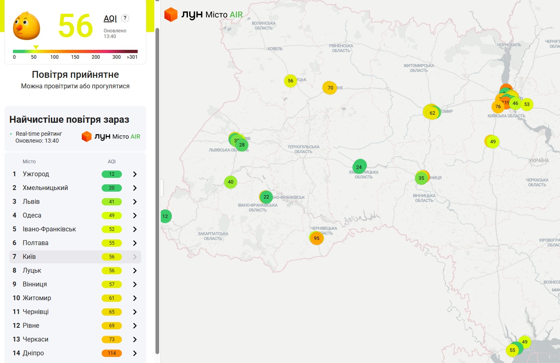Select the map marker showing AQI 95
This screenshot has width=560, height=363.
click(317, 238)
